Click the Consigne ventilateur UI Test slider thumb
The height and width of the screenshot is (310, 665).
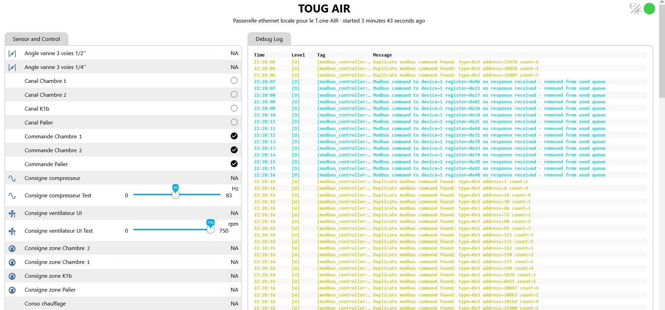210,230
